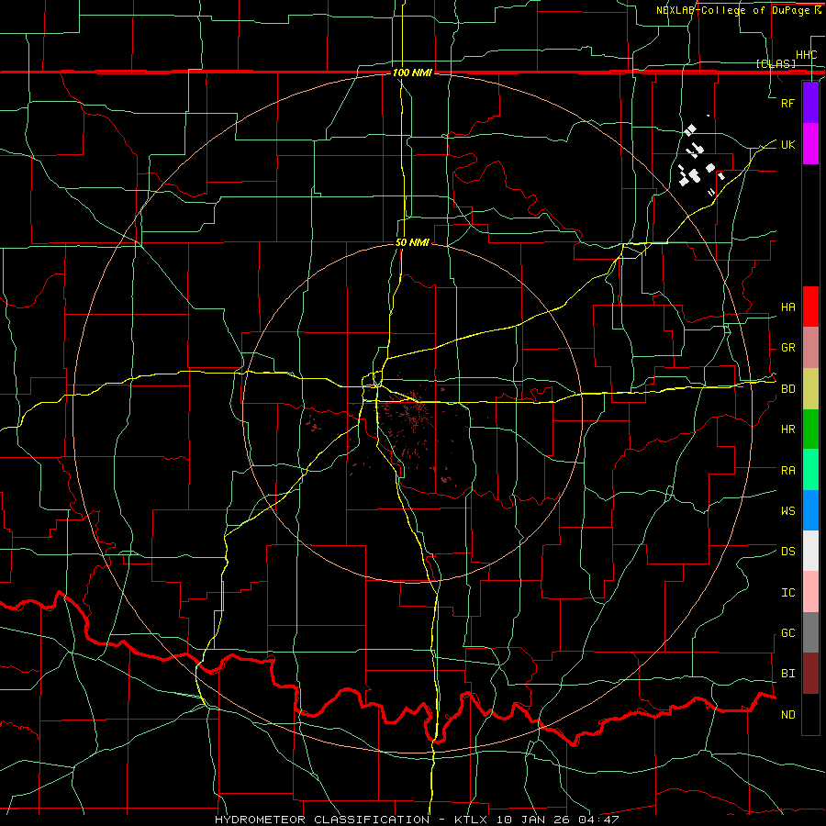Click the ND legend label

point(787,715)
